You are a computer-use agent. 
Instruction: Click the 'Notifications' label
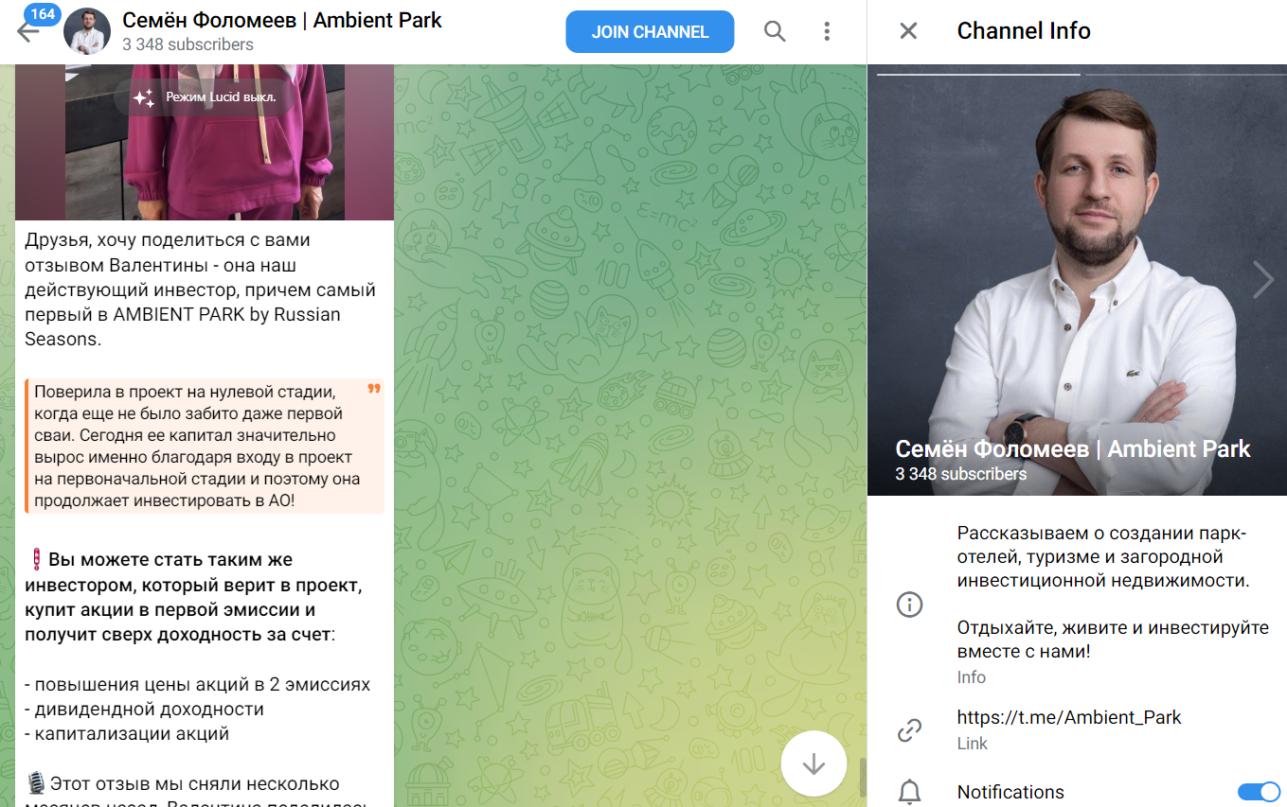(1010, 792)
